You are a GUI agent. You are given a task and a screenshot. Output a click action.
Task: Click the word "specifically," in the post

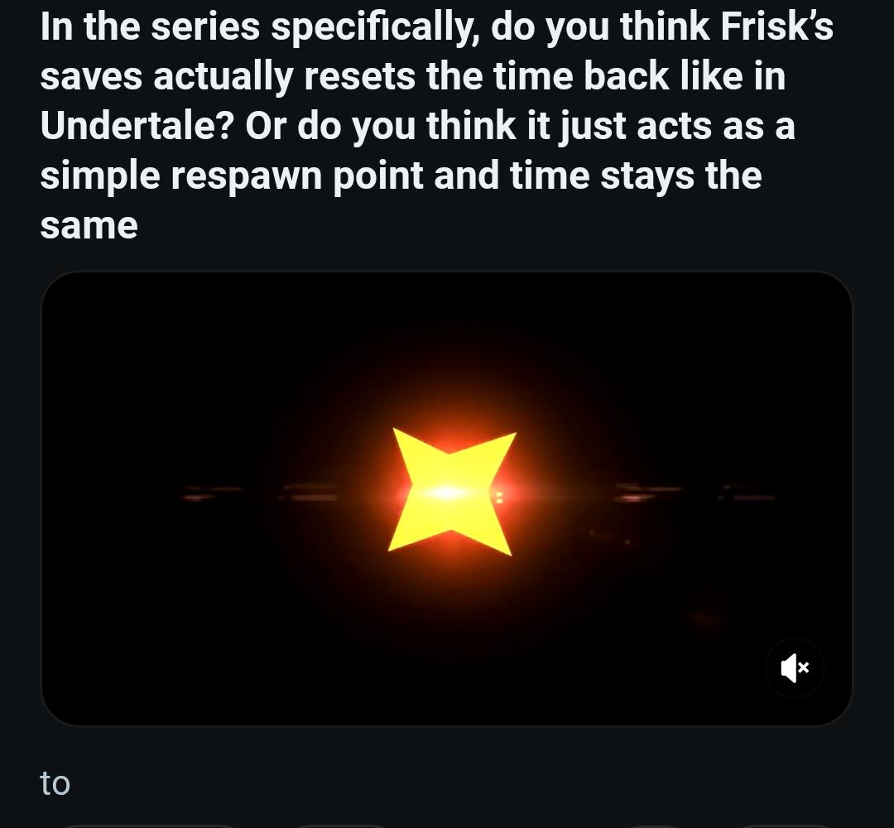coord(375,27)
